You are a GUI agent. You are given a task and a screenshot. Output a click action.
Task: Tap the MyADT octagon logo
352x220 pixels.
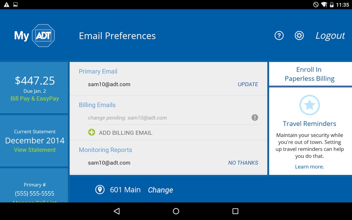(43, 36)
